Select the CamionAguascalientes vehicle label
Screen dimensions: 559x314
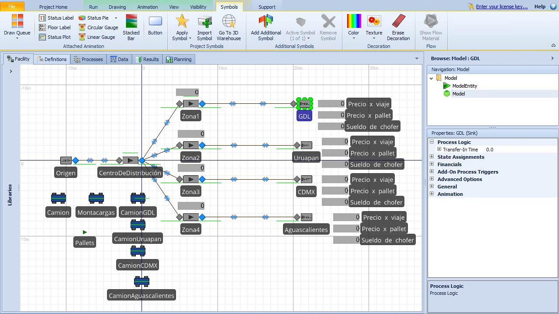click(141, 296)
